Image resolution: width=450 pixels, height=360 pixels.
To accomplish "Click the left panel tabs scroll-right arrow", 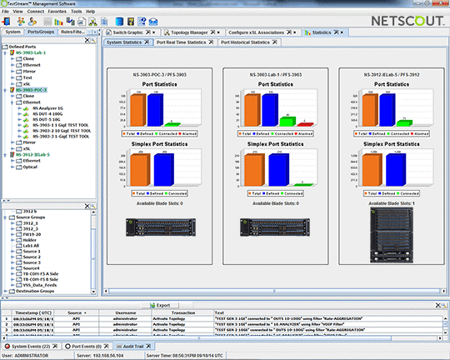I will click(95, 32).
